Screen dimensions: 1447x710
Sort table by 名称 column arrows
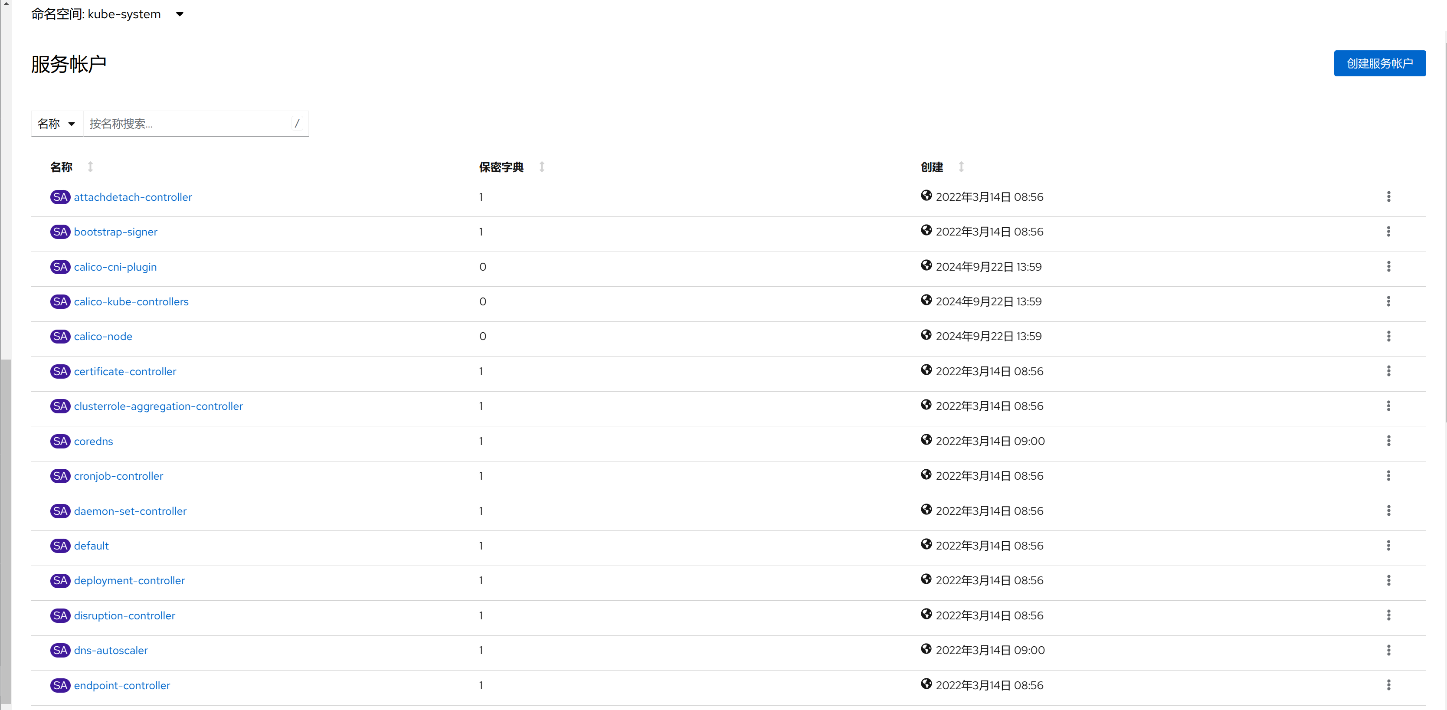[90, 167]
